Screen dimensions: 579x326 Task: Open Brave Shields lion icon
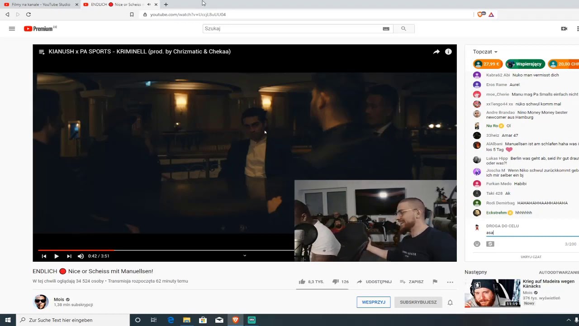pyautogui.click(x=480, y=14)
